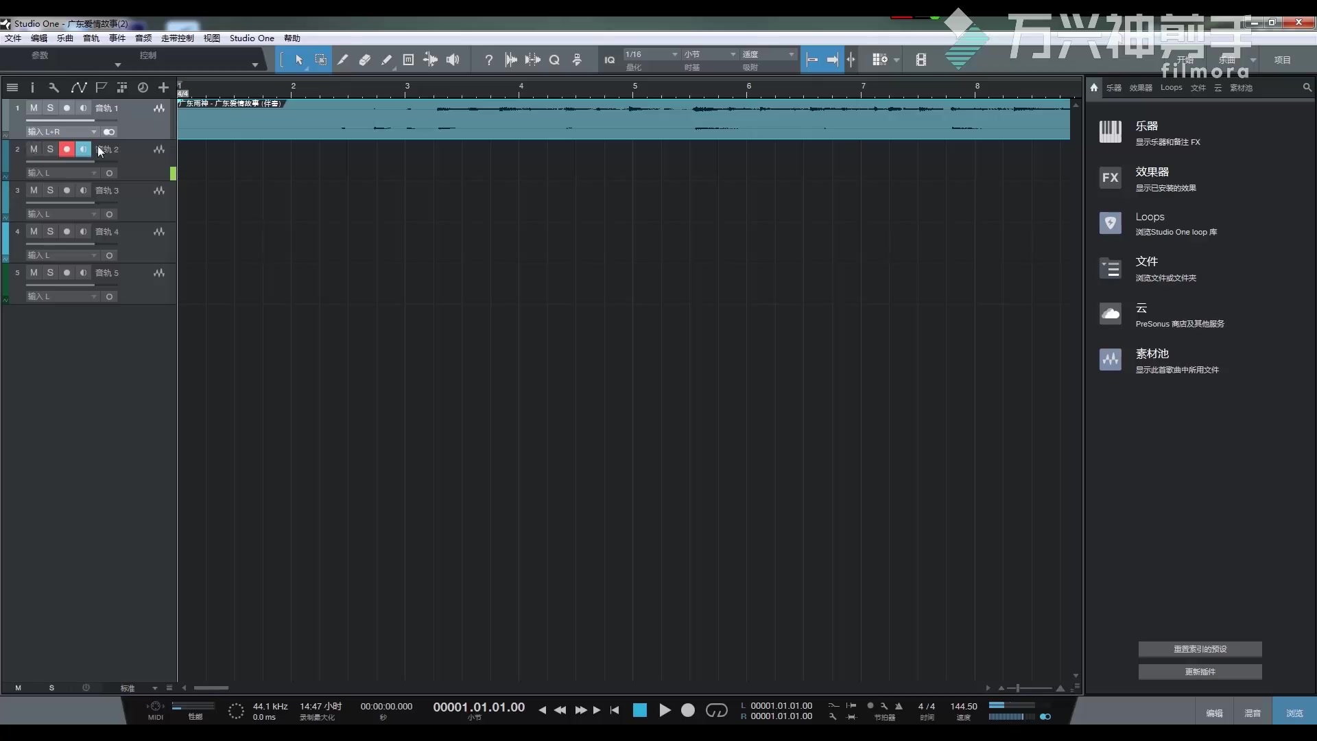
Task: Select the Arrow selection tool
Action: [x=299, y=60]
